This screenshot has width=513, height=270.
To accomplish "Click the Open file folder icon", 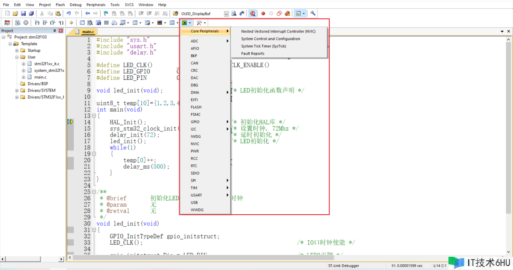I will [15, 14].
